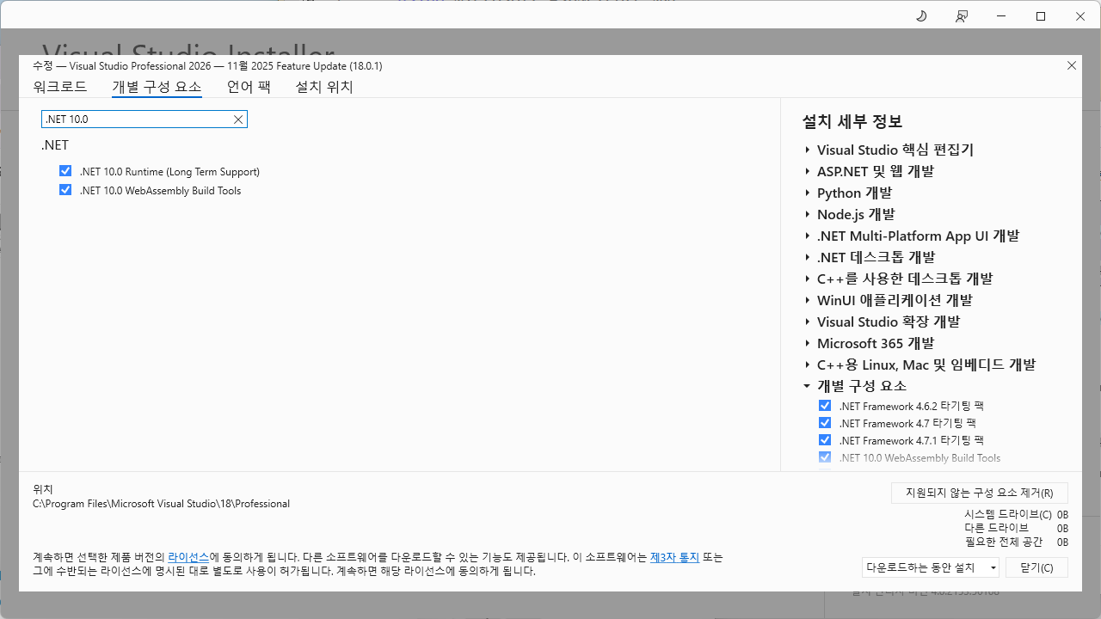Expand Visual Studio 확장 개발 section
The image size is (1101, 619).
pyautogui.click(x=808, y=322)
